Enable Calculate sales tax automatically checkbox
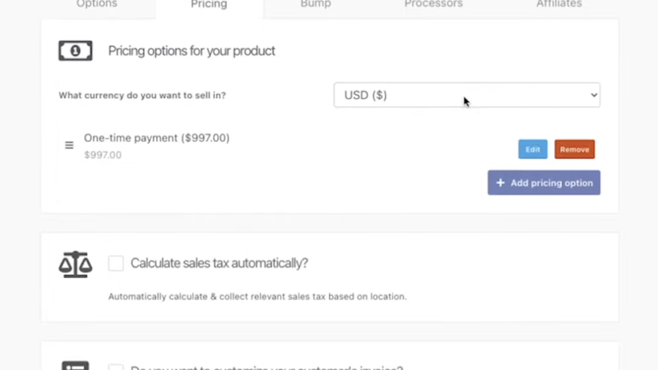This screenshot has height=370, width=658. [116, 264]
